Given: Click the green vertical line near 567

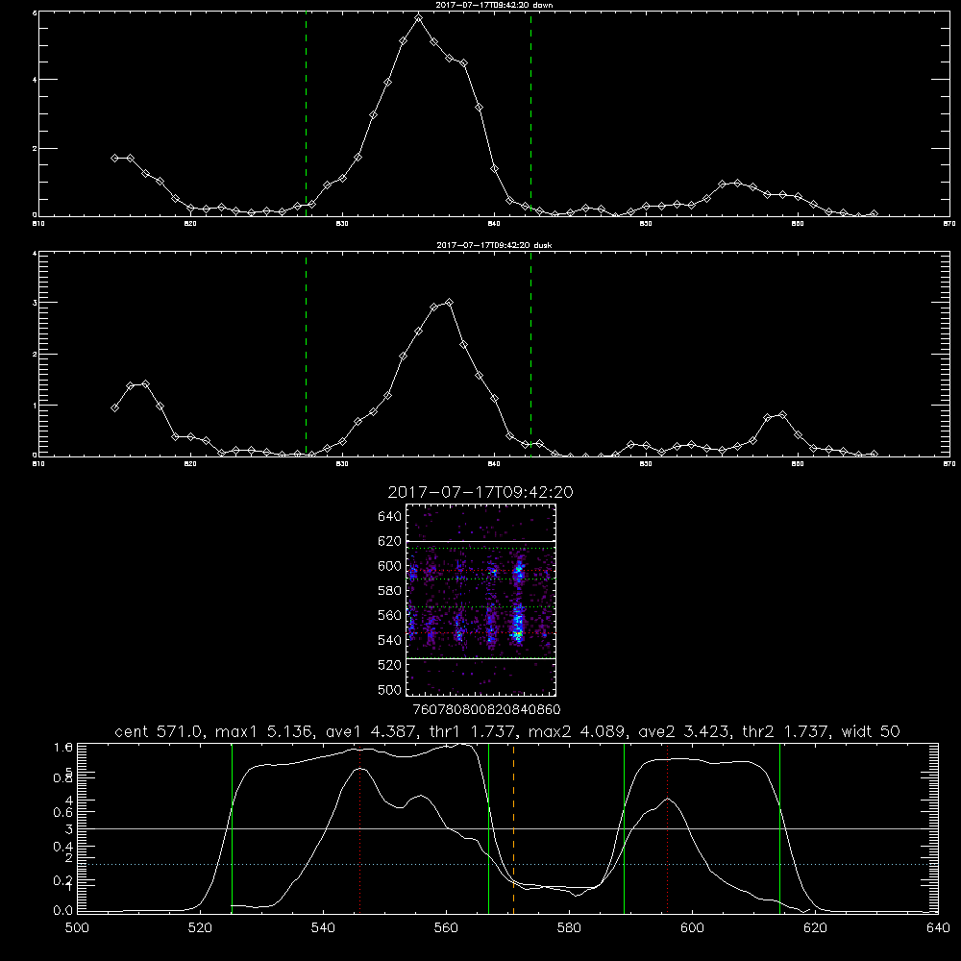Looking at the screenshot, I should pos(488,828).
